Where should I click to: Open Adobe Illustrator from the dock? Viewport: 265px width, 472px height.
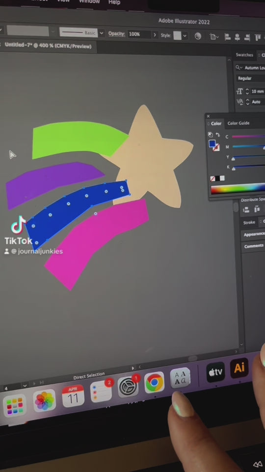[239, 368]
